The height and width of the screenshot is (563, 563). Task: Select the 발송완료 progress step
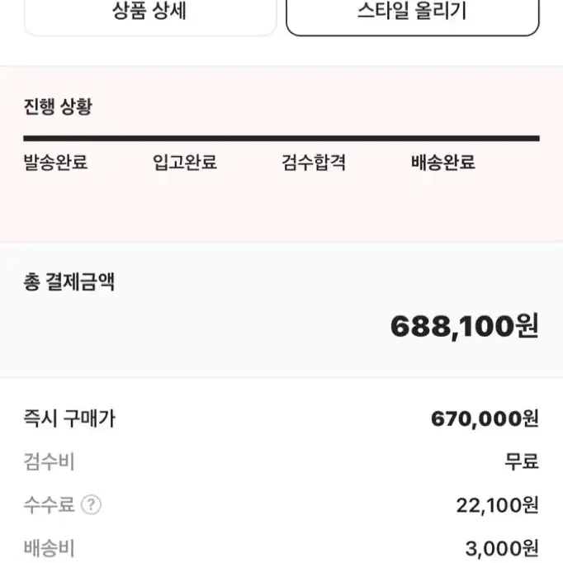(x=55, y=163)
